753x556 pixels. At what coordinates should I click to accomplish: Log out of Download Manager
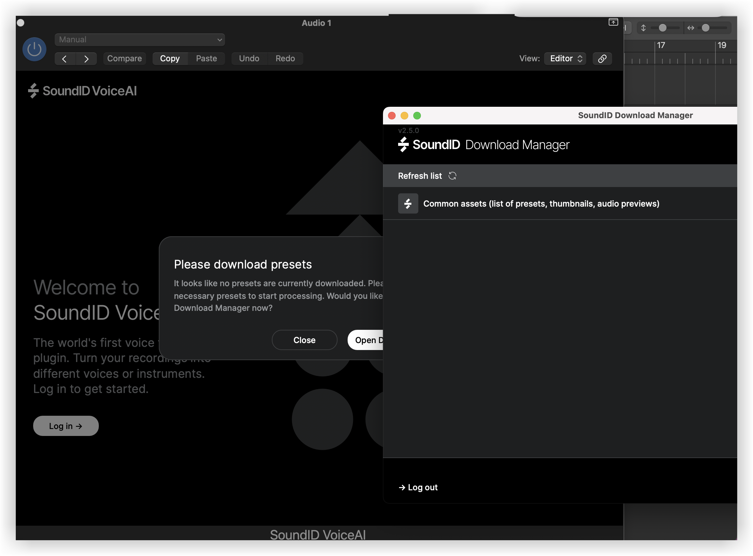click(x=418, y=487)
